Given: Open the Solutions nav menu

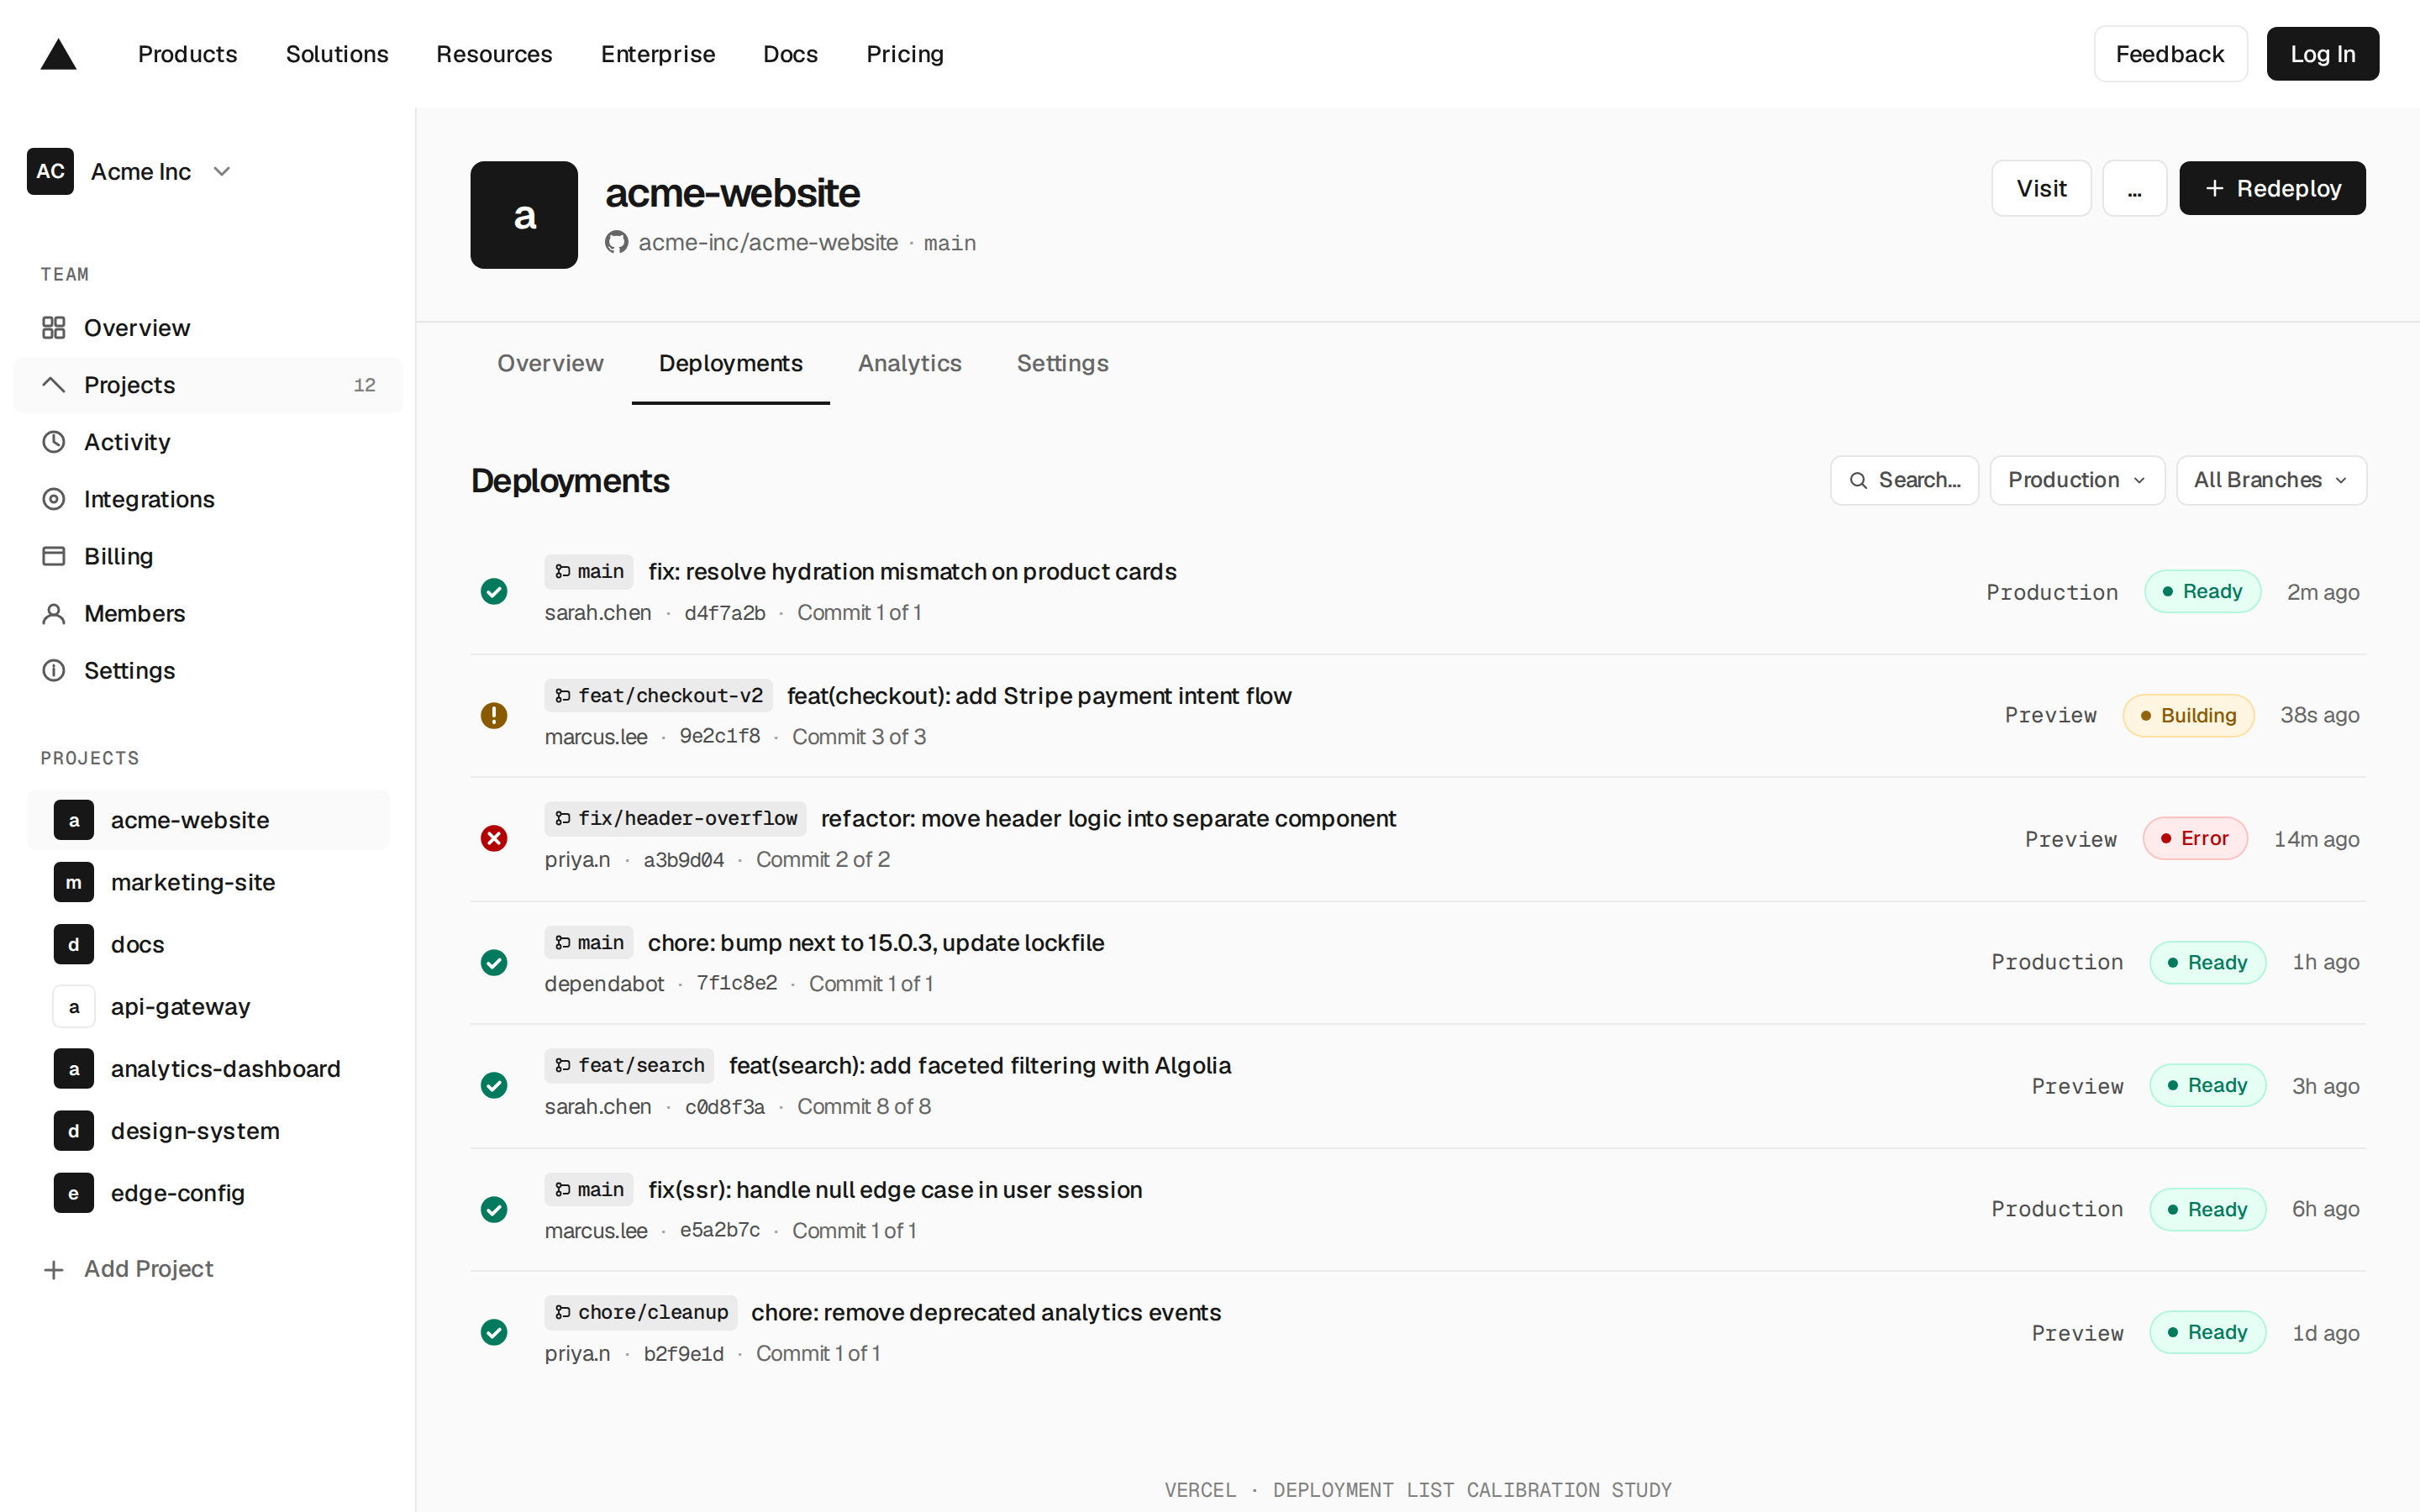Looking at the screenshot, I should click(x=337, y=54).
